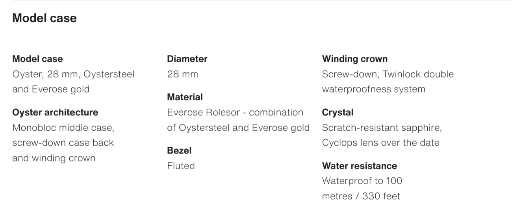Click the Bezel label

[179, 151]
